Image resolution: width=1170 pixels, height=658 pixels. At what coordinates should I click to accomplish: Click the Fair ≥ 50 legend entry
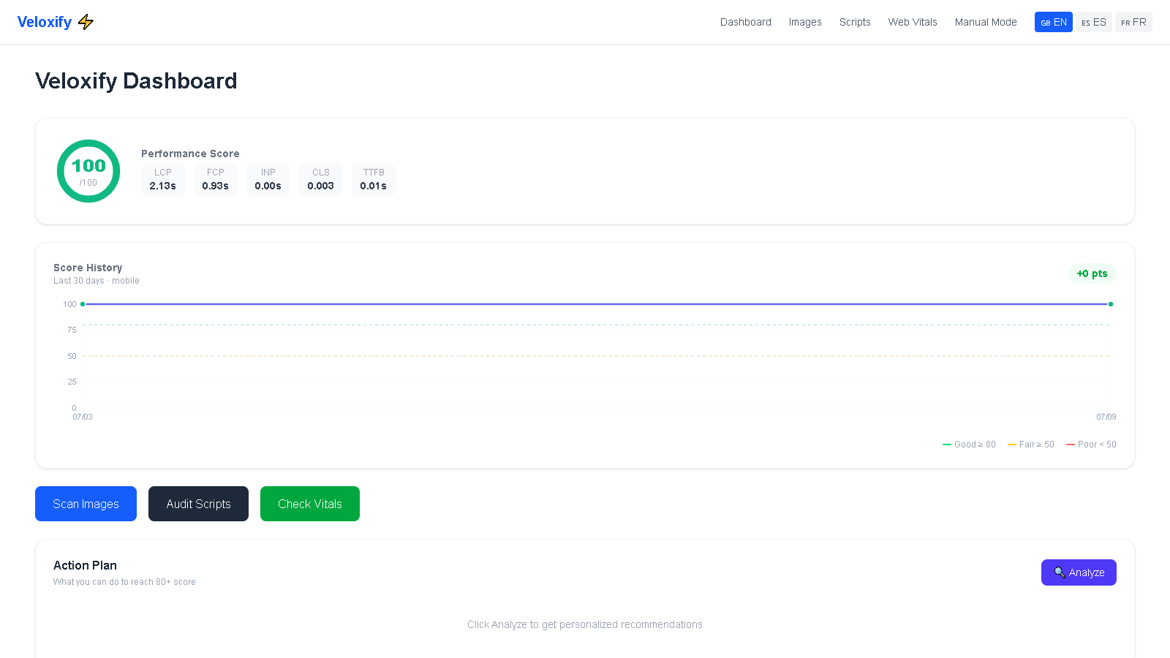tap(1031, 445)
